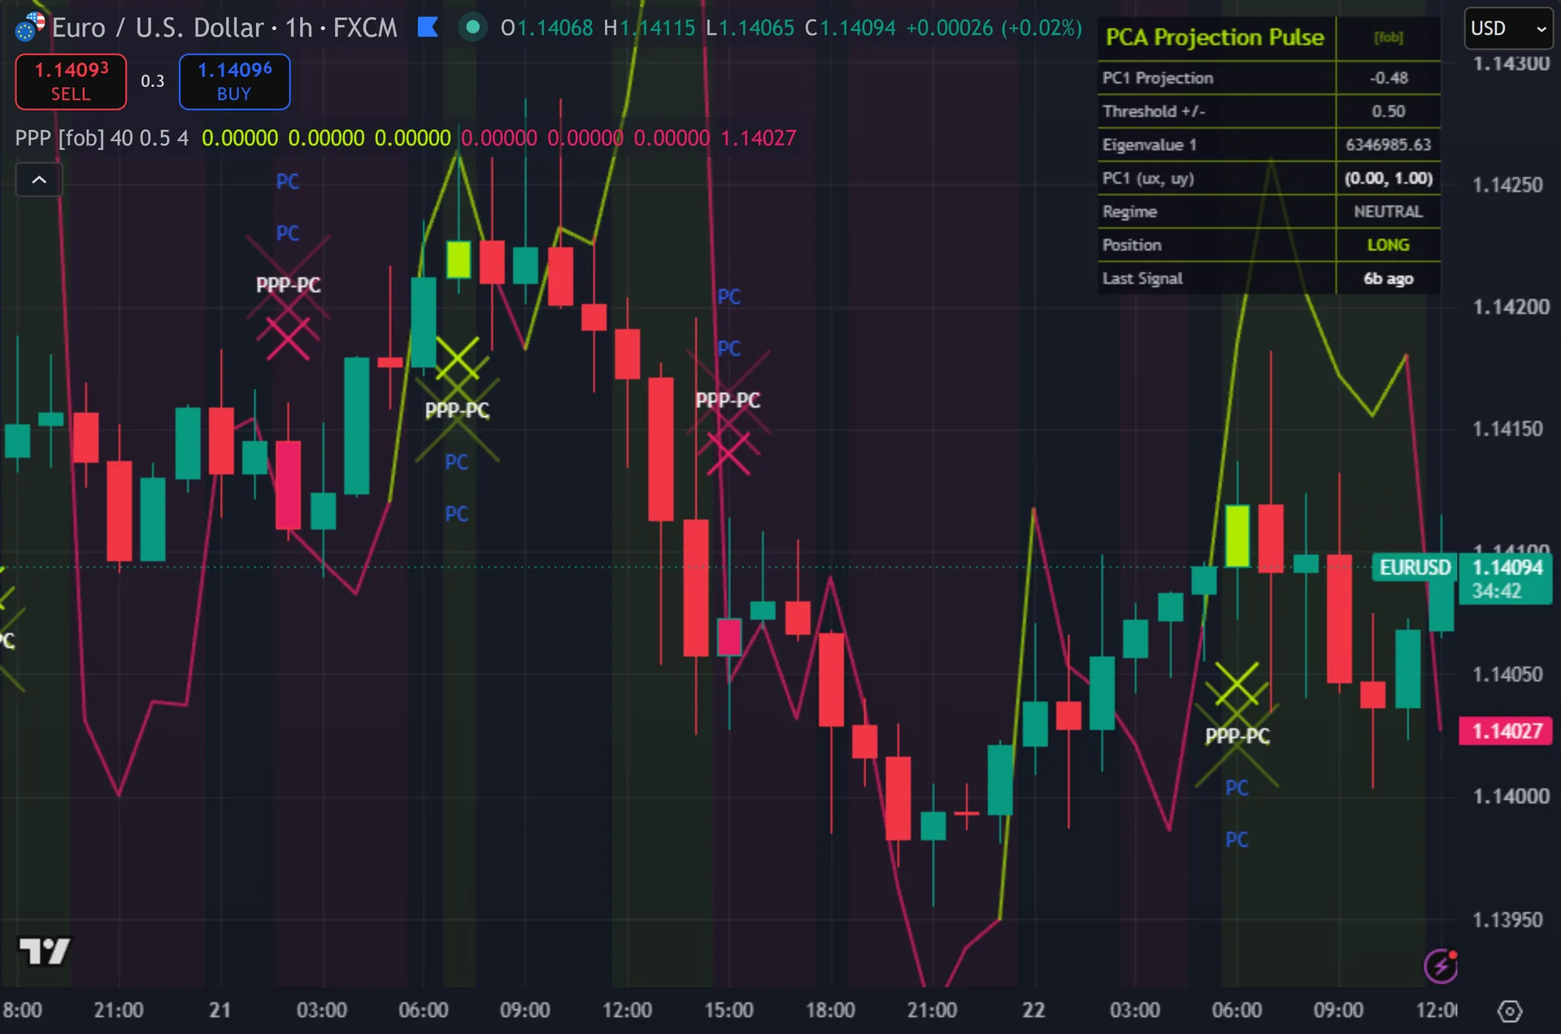Click the PCA Projection Pulse table title
This screenshot has height=1034, width=1561.
1215,37
